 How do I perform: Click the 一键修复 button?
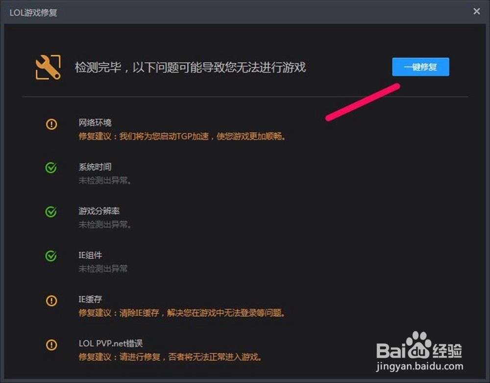point(420,67)
